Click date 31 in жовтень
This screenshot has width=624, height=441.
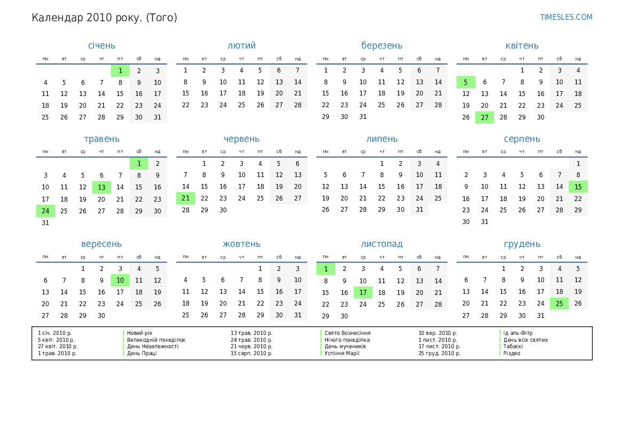tap(298, 315)
